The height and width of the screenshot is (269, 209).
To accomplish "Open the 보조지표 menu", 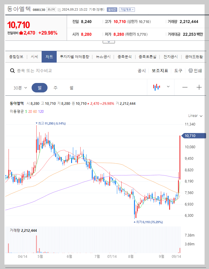I will pyautogui.click(x=160, y=71).
